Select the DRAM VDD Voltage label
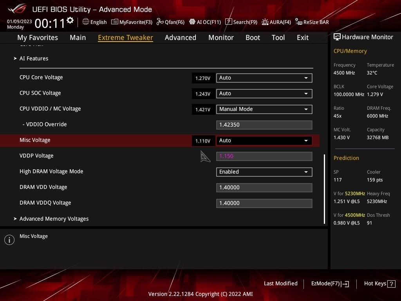 click(43, 187)
